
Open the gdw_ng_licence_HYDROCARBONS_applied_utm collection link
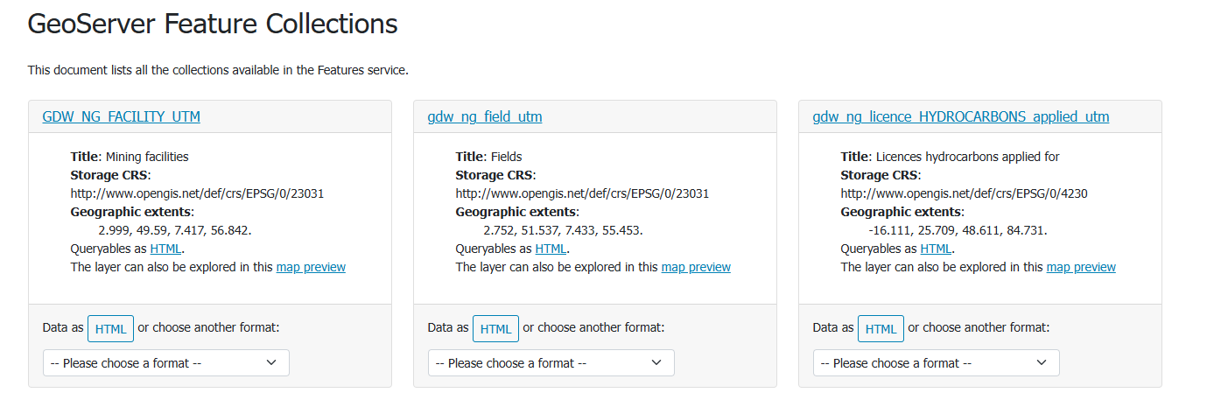pyautogui.click(x=960, y=116)
